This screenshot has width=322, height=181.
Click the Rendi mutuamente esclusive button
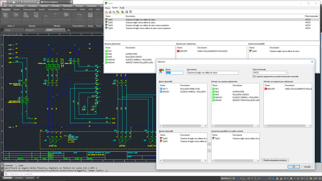coord(275,160)
